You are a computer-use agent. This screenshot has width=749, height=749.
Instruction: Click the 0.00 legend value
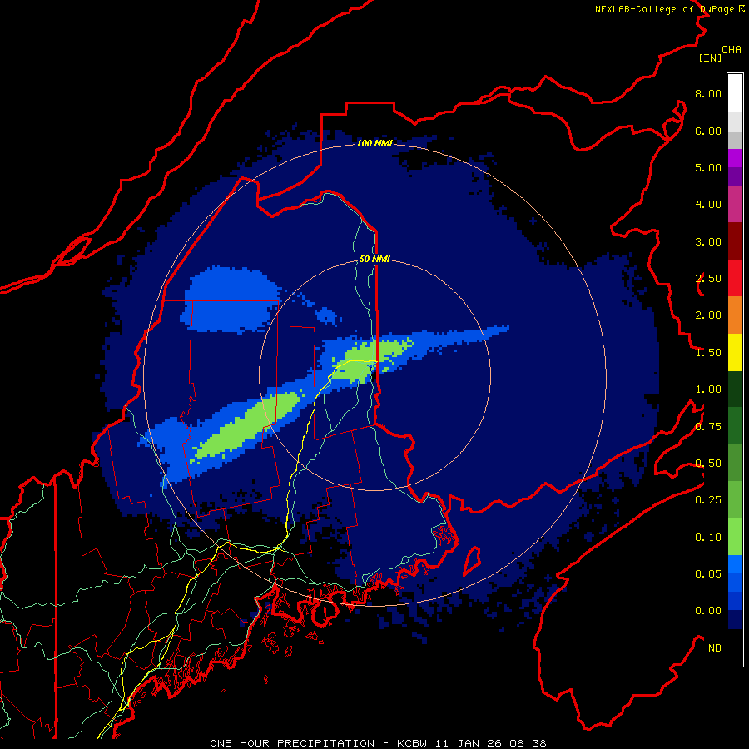(707, 611)
